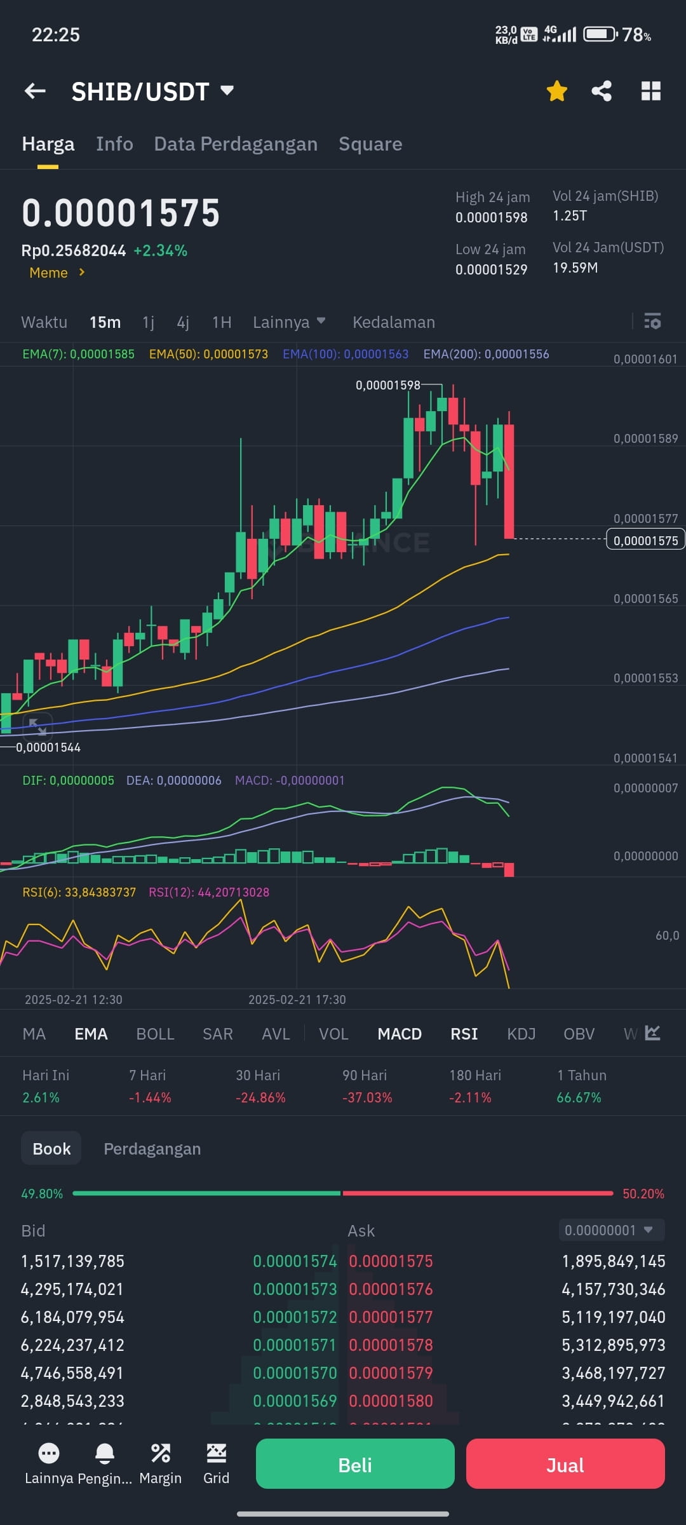The image size is (686, 1525).
Task: Tap the green Beli button
Action: pos(355,1464)
